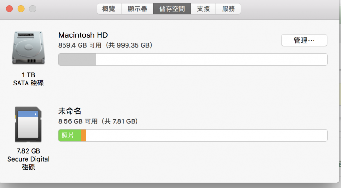341x188 pixels.
Task: Click the empty area of 未命名 storage bar
Action: pos(206,136)
